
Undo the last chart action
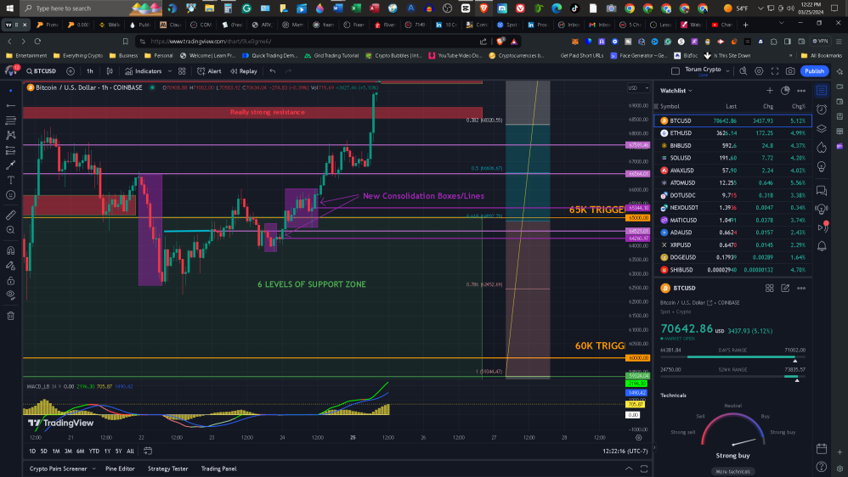(x=273, y=71)
